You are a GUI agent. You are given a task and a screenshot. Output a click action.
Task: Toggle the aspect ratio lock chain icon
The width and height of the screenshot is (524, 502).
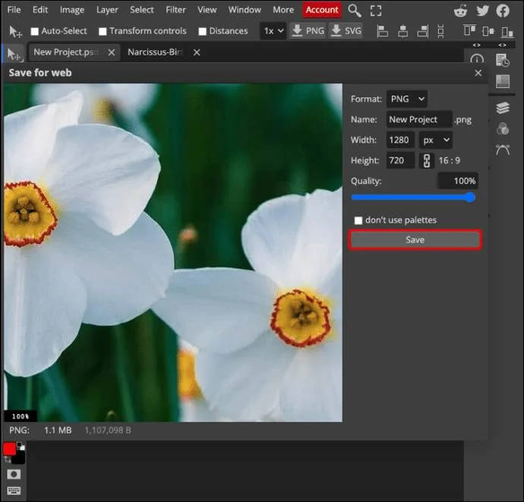[x=427, y=160]
